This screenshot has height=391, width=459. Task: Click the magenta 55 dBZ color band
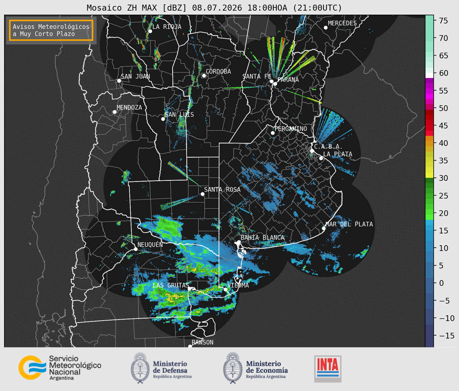click(x=429, y=91)
